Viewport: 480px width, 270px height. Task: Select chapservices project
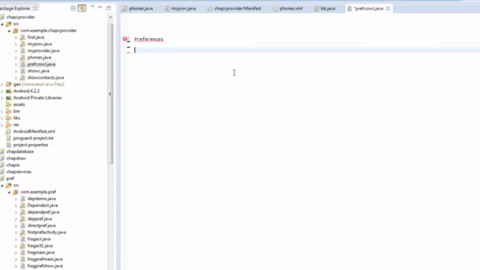tap(19, 172)
